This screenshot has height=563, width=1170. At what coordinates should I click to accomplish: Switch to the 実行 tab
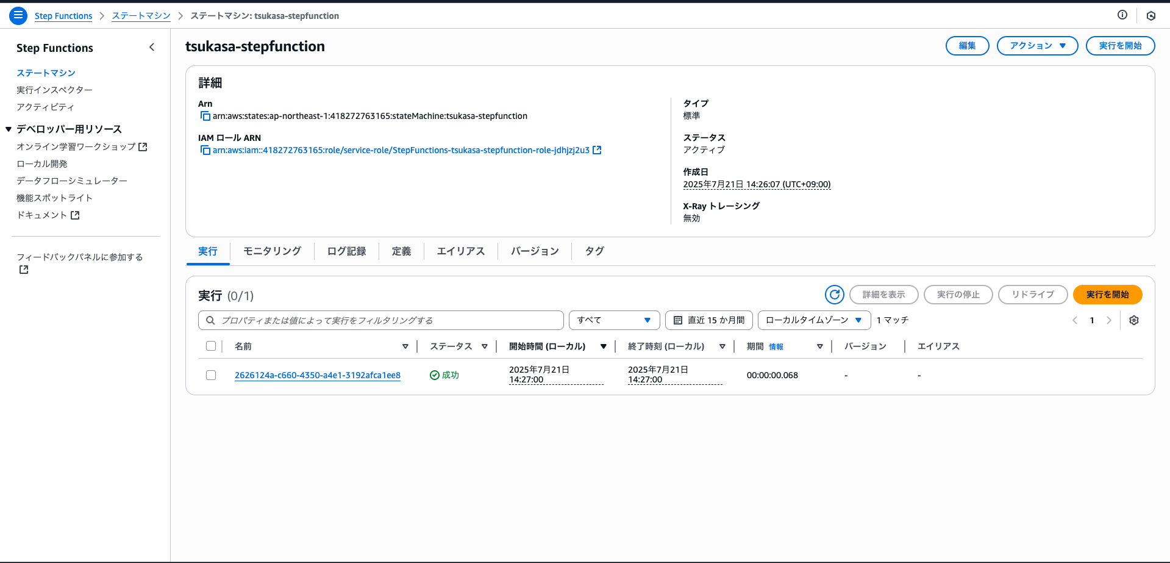point(208,251)
